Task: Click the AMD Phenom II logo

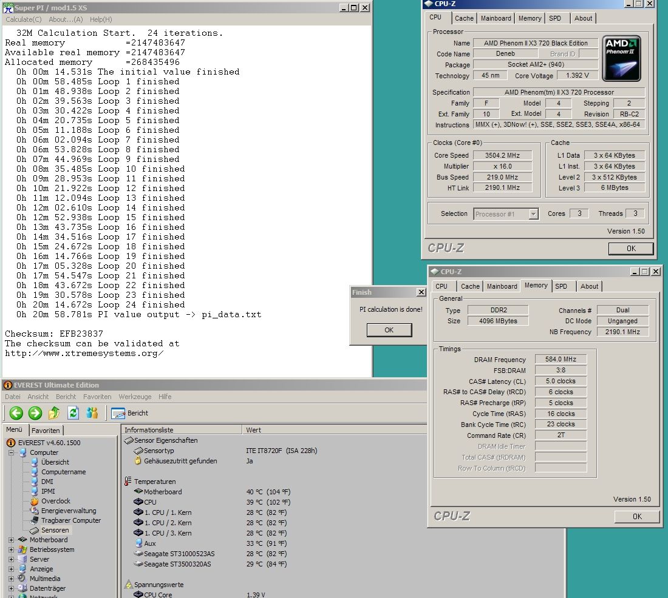Action: click(622, 58)
